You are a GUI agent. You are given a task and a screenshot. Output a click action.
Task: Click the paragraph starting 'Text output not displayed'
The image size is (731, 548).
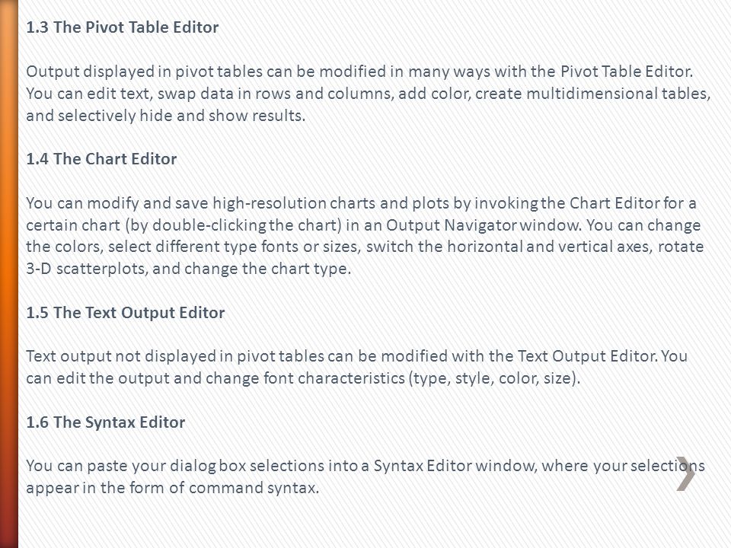pos(356,367)
